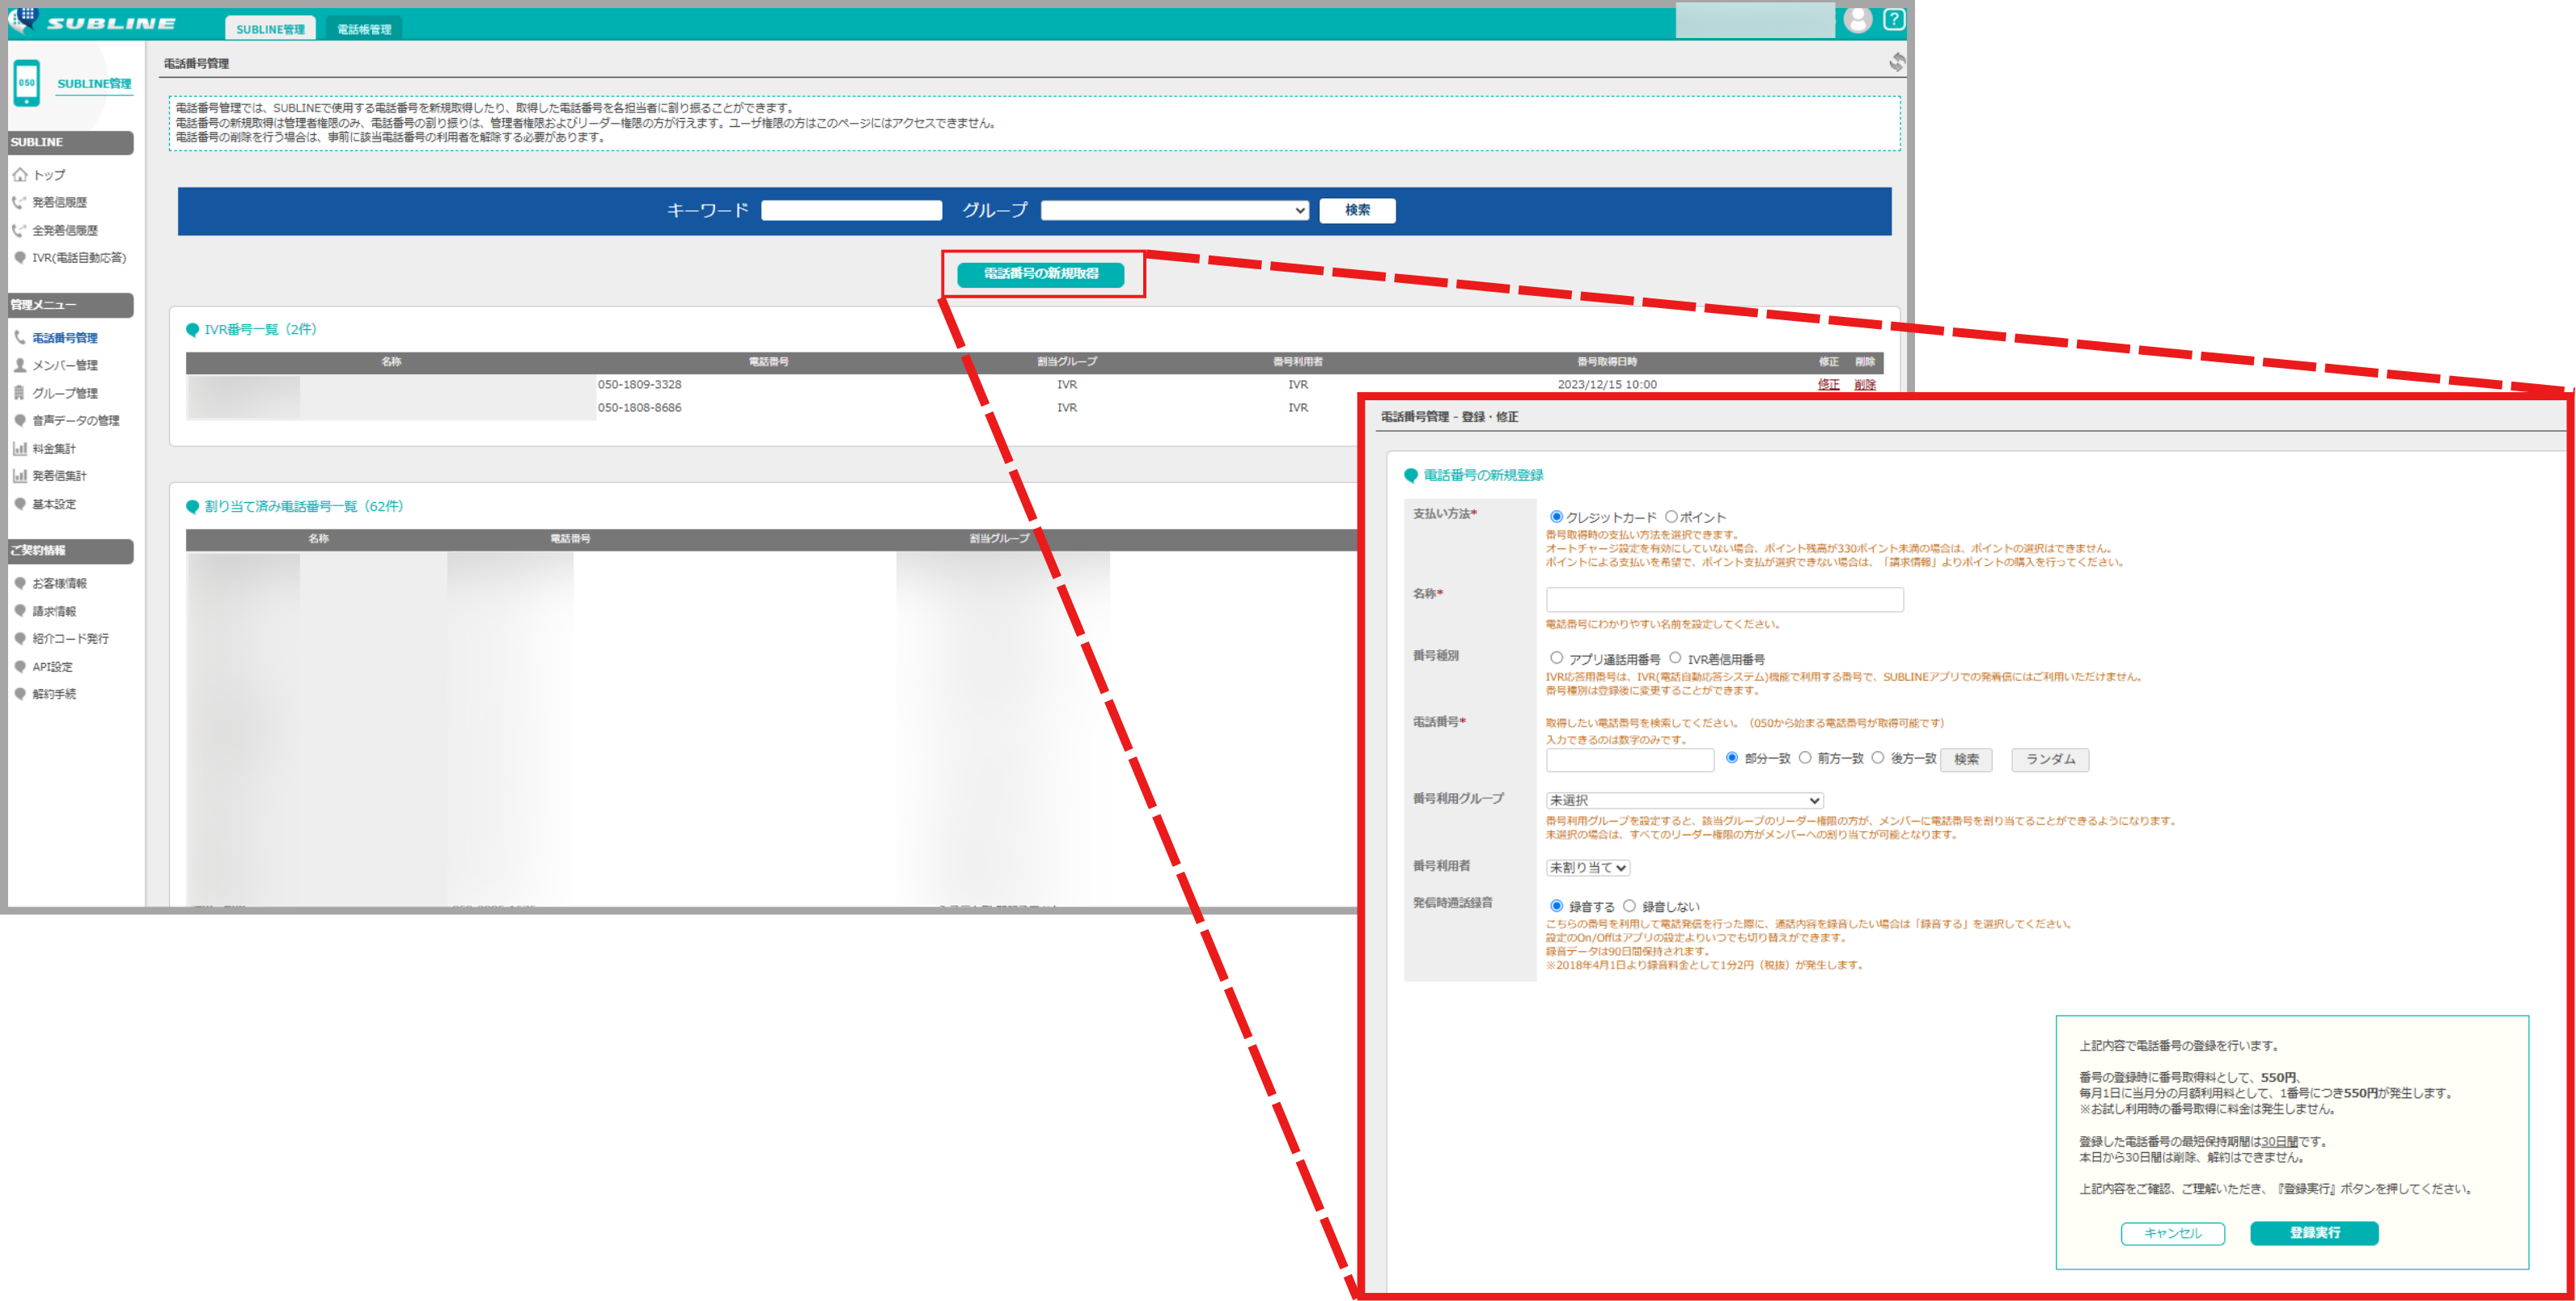Expand the 番号利用グループ 未選択 dropdown

click(1684, 800)
